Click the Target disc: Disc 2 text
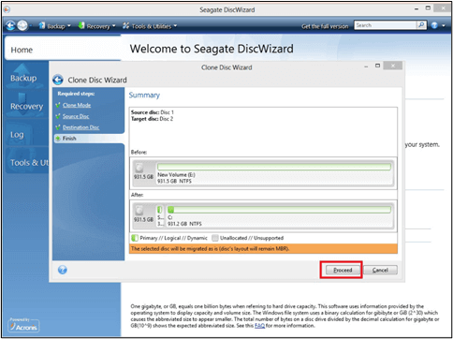 [152, 119]
